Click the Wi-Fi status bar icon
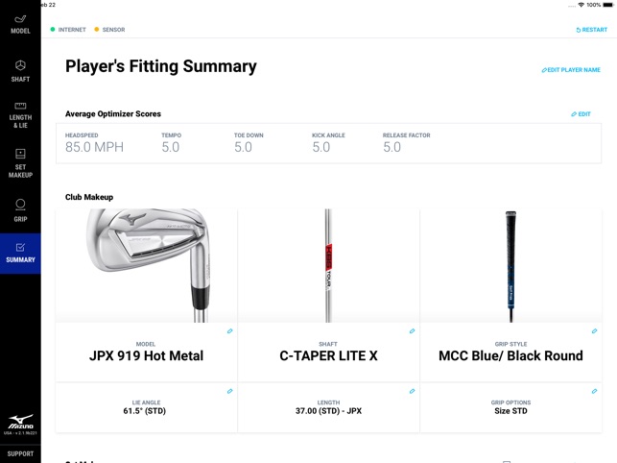The image size is (617, 463). [x=581, y=5]
